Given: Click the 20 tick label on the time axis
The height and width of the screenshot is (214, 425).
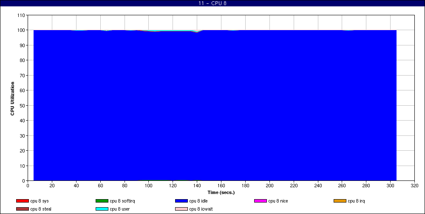Looking at the screenshot, I should pos(52,186).
